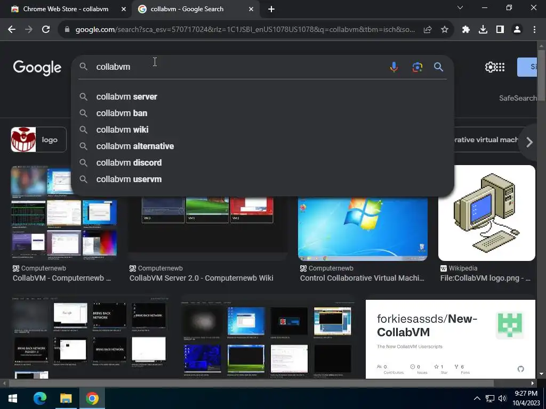Close the Chrome Web Store tab
Viewport: 546px width, 409px height.
tap(124, 10)
